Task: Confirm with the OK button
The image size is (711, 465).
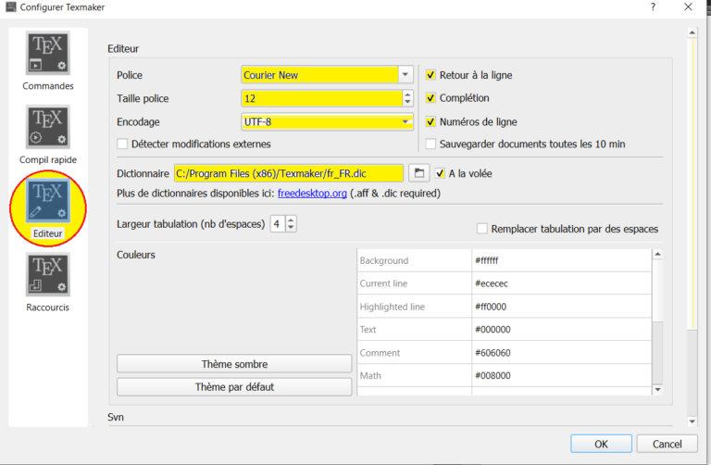Action: point(601,444)
